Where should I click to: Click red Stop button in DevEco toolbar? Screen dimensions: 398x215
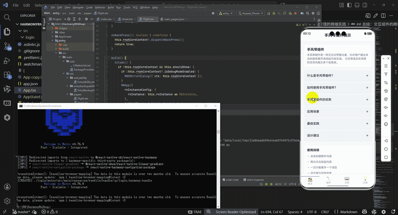point(295,13)
